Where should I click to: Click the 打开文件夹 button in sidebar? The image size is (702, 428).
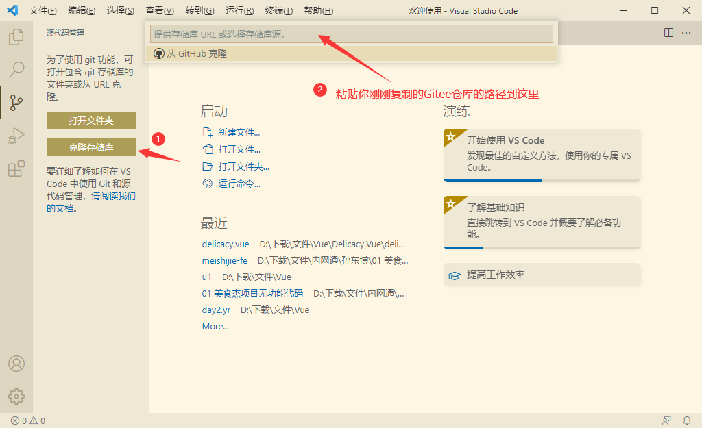[x=91, y=121]
